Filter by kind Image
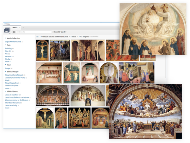The height and width of the screenshot is (143, 190). click(7, 68)
